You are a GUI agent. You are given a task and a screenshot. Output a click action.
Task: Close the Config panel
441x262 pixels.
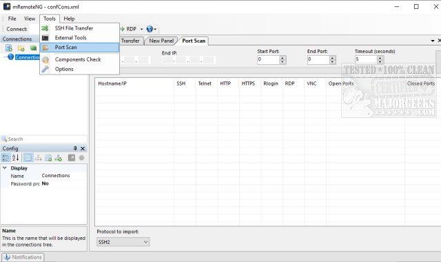tap(83, 148)
